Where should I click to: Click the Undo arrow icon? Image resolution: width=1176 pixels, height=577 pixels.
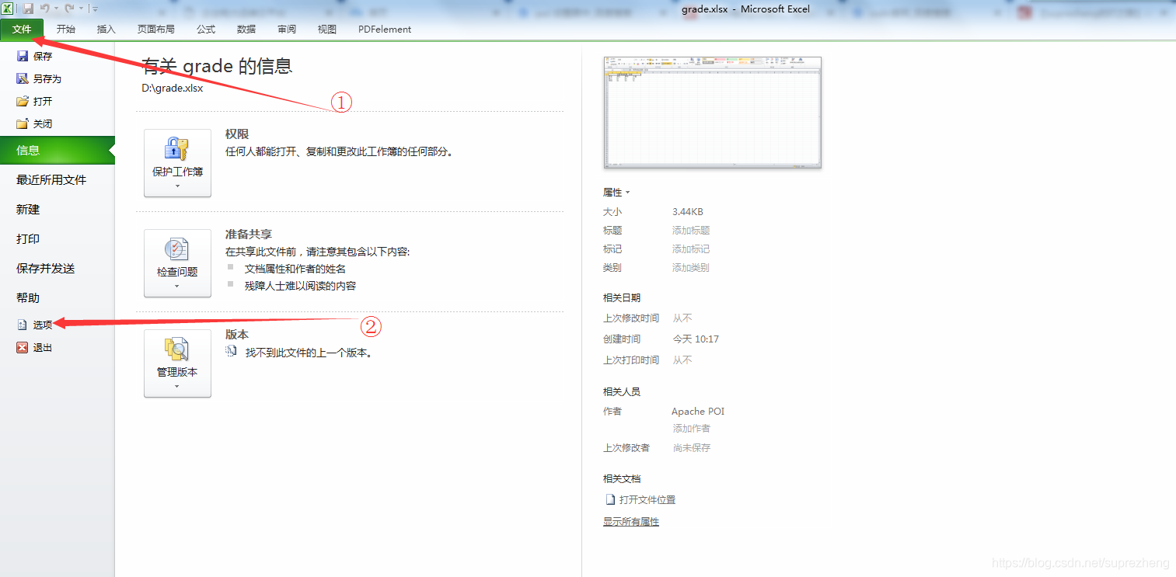point(45,9)
